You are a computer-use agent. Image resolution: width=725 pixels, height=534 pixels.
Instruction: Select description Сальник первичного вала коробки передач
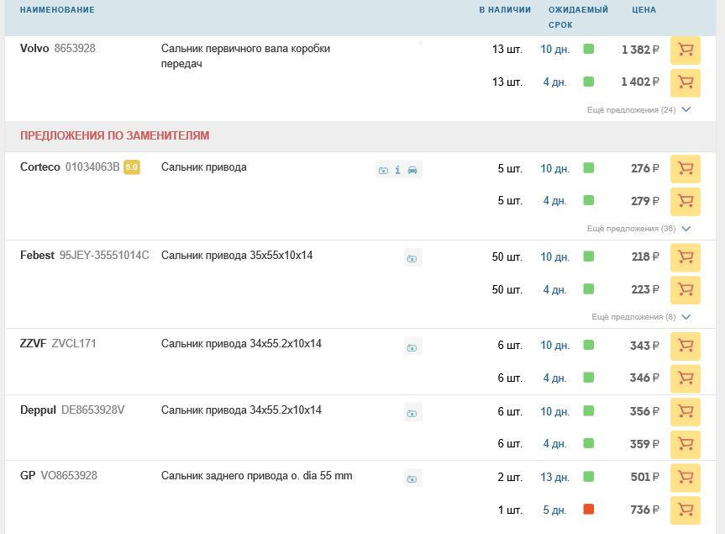245,56
